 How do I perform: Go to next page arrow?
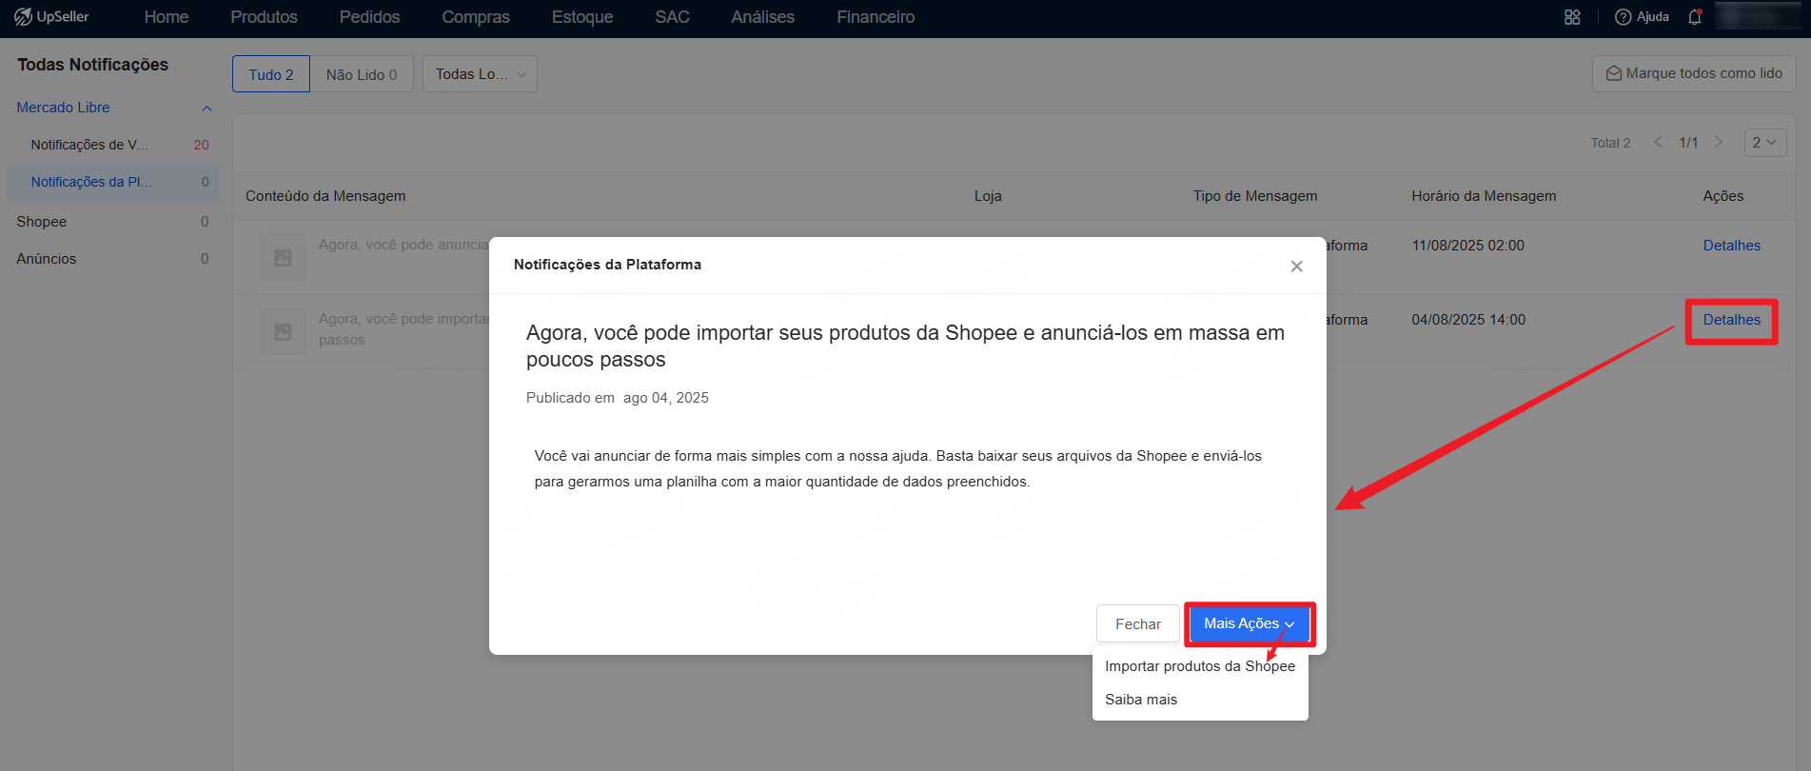coord(1719,142)
